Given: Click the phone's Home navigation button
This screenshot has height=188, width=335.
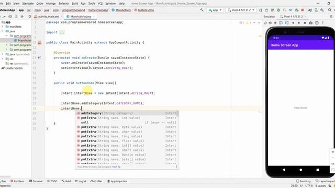Looking at the screenshot, I should (x=300, y=170).
